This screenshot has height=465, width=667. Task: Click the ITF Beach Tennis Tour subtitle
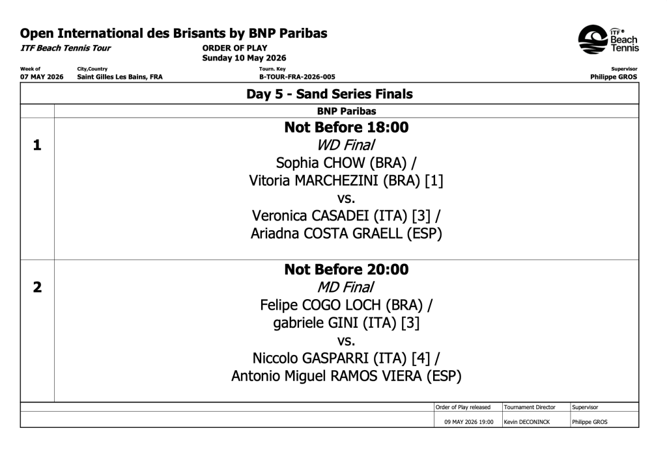[66, 48]
